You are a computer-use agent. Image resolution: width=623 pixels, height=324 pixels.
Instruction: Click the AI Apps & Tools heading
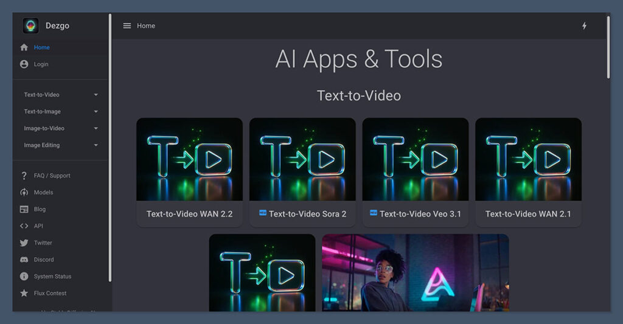point(359,59)
